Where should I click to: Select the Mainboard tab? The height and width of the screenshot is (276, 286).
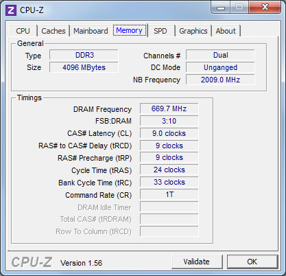pyautogui.click(x=91, y=31)
